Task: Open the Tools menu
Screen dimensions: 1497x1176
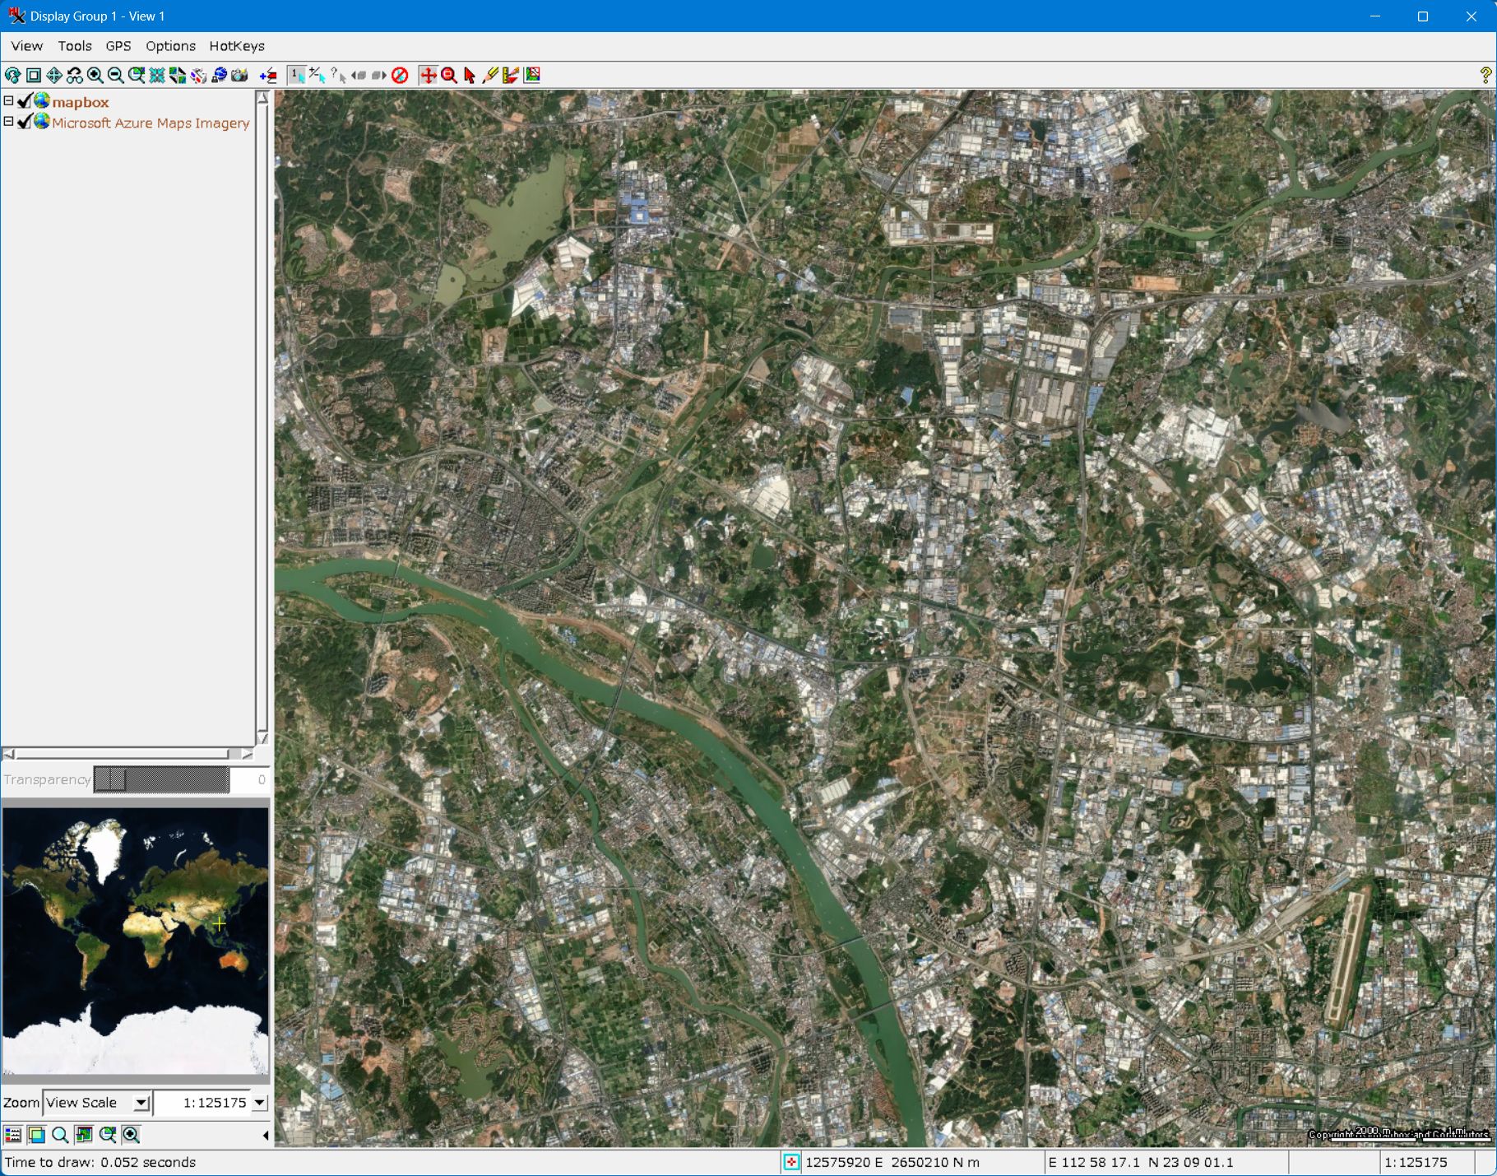Action: [x=74, y=46]
